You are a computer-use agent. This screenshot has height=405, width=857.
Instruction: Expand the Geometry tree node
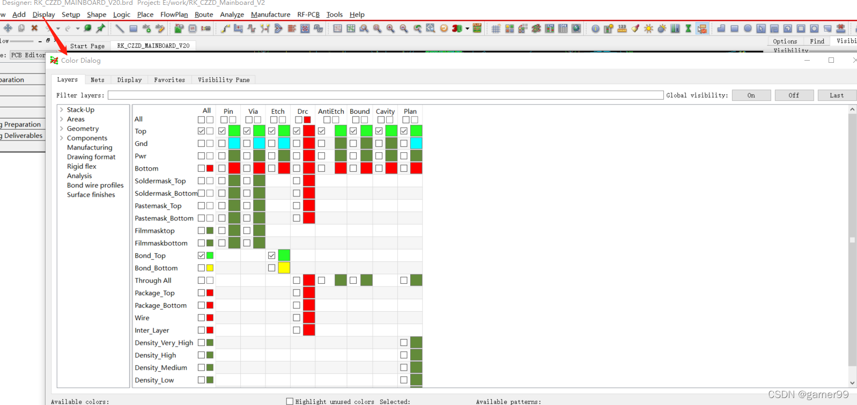point(62,129)
